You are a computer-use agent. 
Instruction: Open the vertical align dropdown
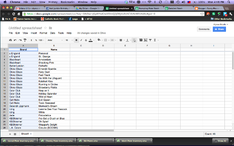[128, 40]
